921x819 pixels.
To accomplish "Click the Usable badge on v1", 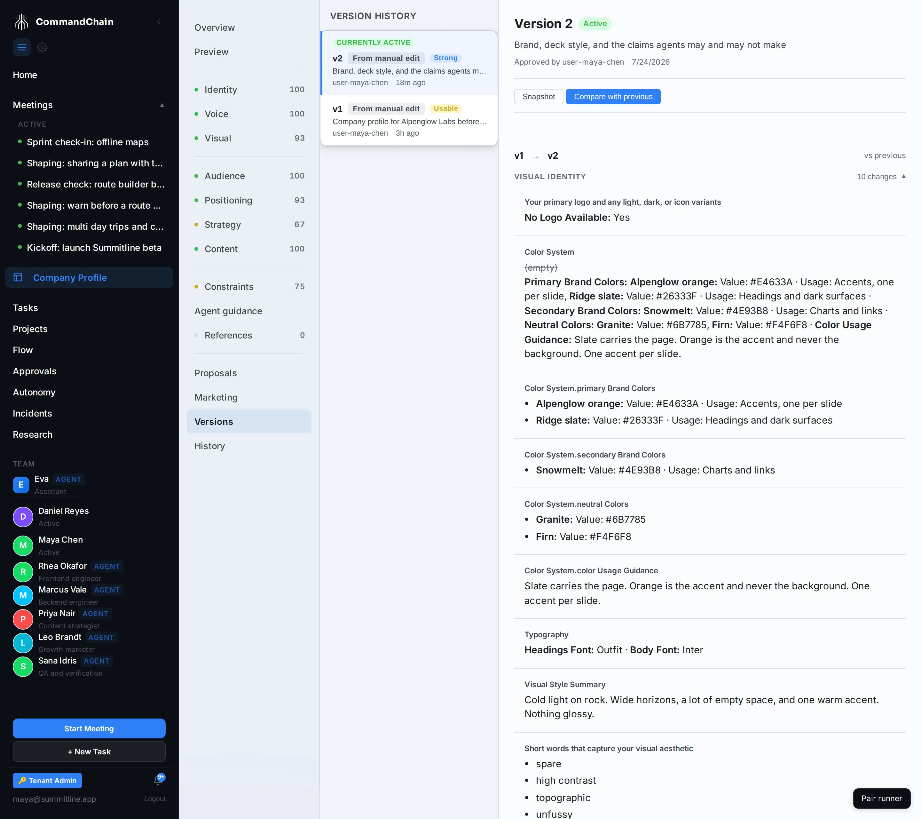I will click(x=445, y=108).
